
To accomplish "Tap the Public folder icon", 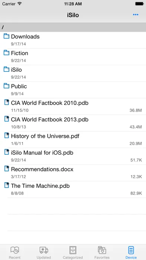I will (x=6, y=86).
